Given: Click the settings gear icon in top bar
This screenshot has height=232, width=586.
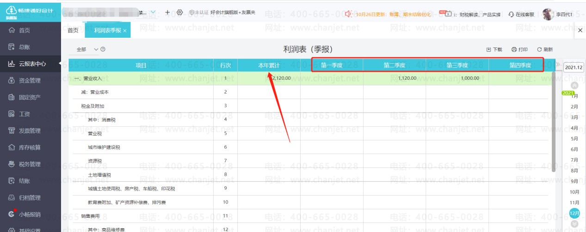Looking at the screenshot, I should (x=180, y=12).
